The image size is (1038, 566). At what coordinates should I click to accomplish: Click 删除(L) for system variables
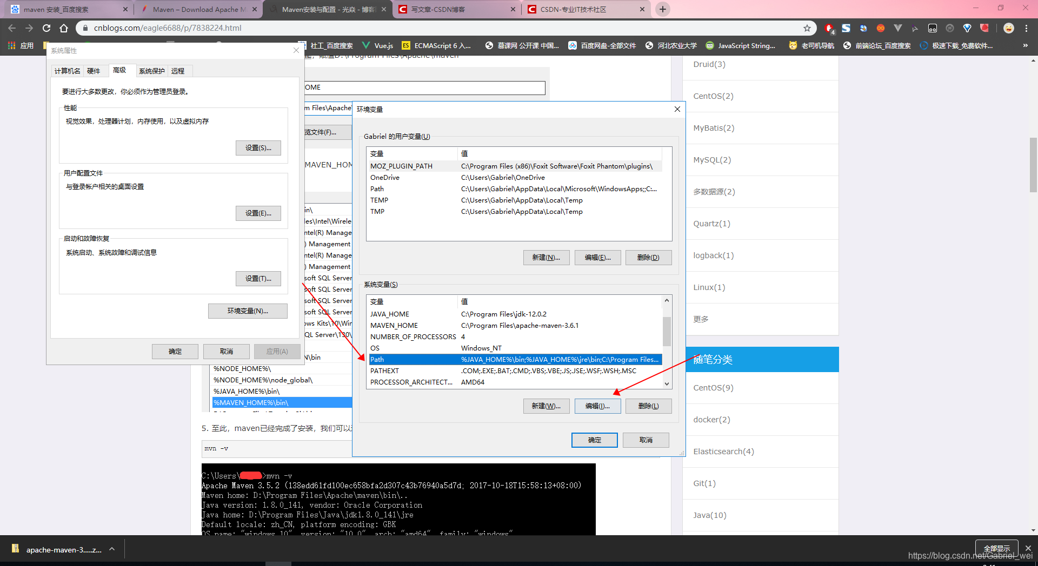coord(649,406)
